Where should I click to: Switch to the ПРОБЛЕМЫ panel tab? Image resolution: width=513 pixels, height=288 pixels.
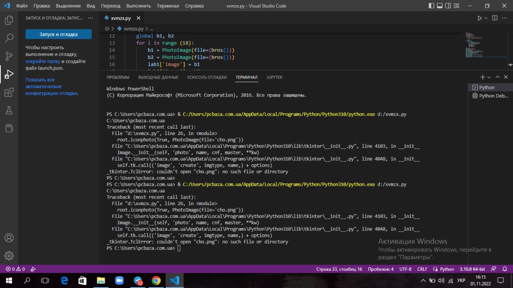(118, 77)
